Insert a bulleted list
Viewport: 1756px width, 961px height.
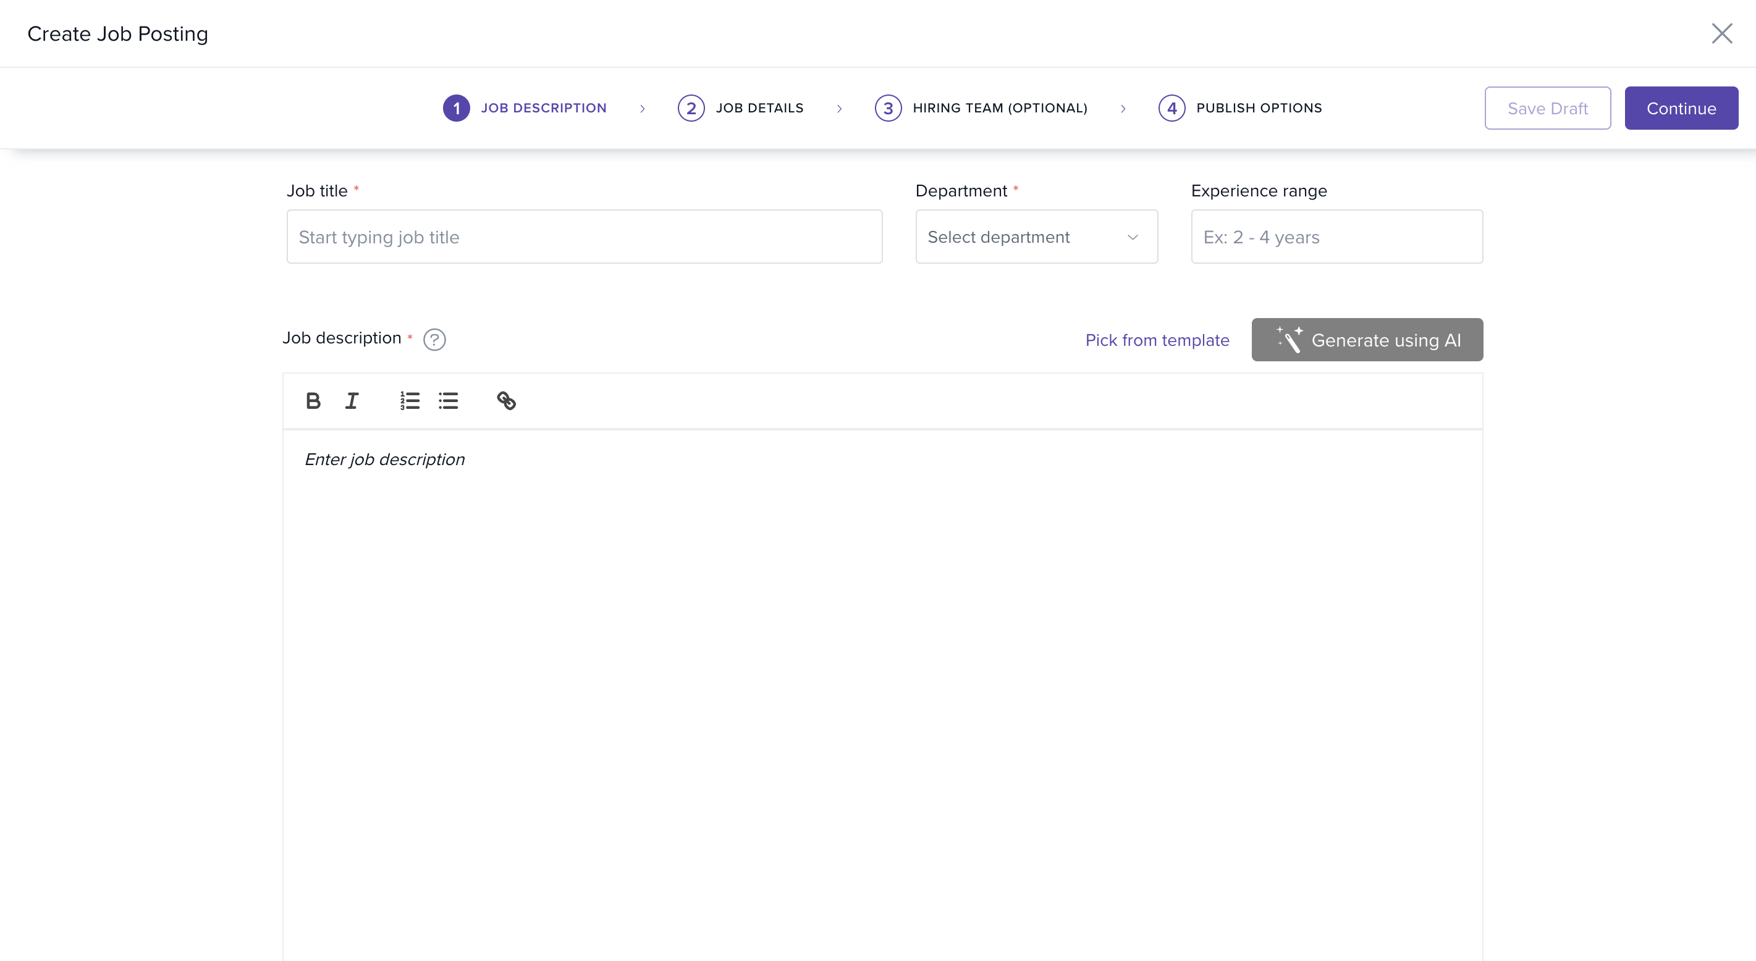(448, 401)
